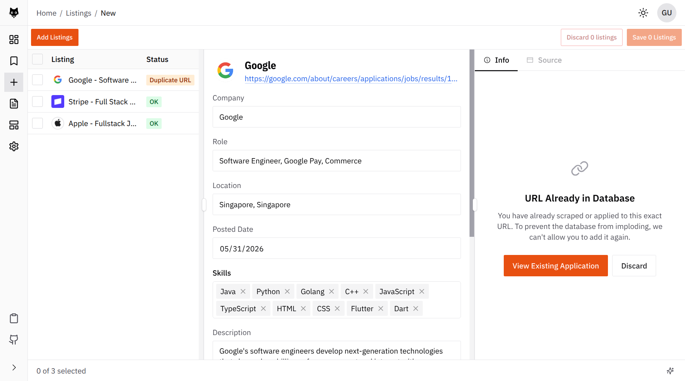
Task: Go to Home breadcrumb
Action: pyautogui.click(x=46, y=13)
